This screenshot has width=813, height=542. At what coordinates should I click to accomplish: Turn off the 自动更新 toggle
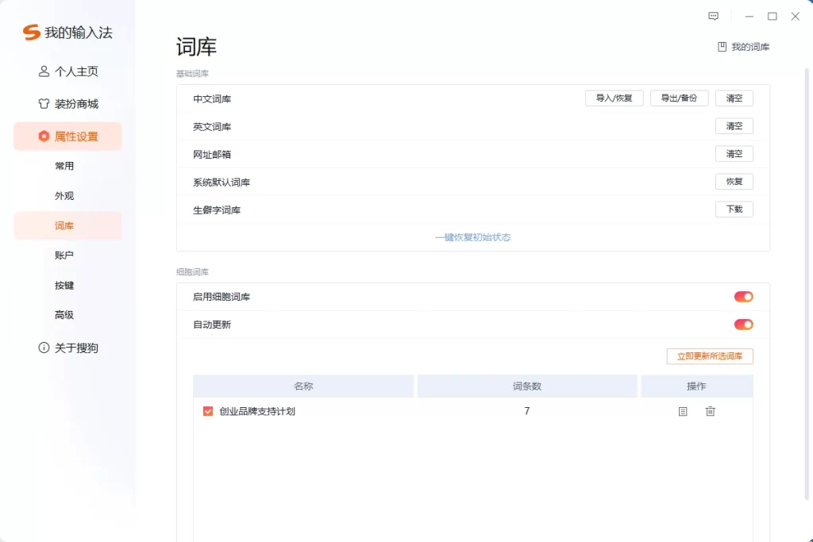coord(743,324)
